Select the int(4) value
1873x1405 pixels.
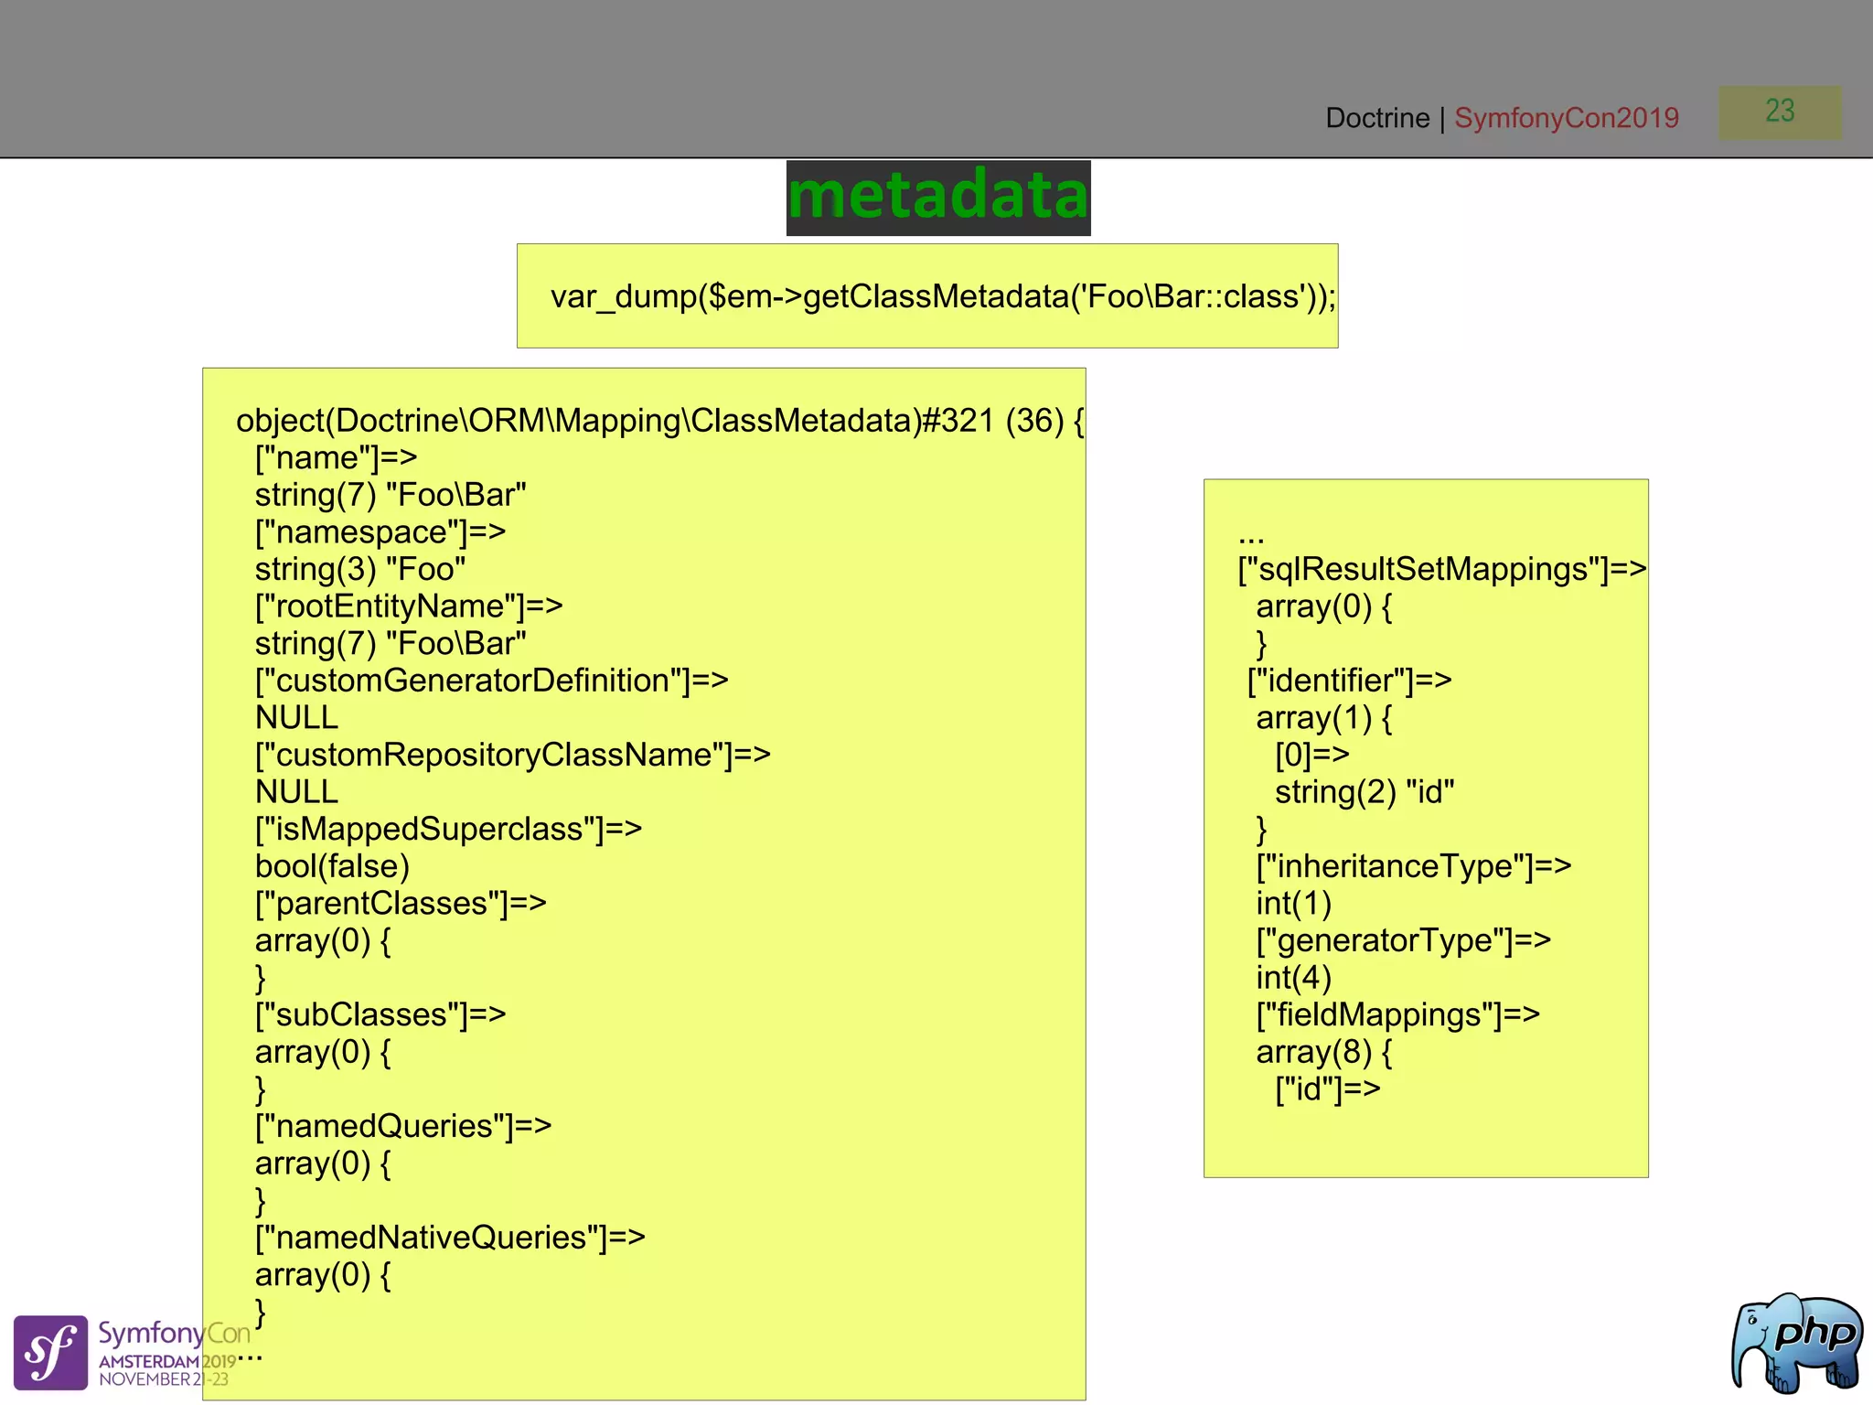(x=1294, y=978)
